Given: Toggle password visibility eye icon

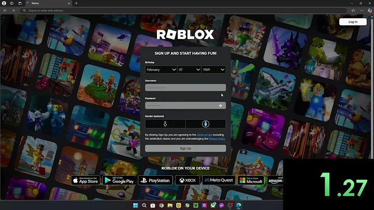Looking at the screenshot, I should tap(221, 106).
